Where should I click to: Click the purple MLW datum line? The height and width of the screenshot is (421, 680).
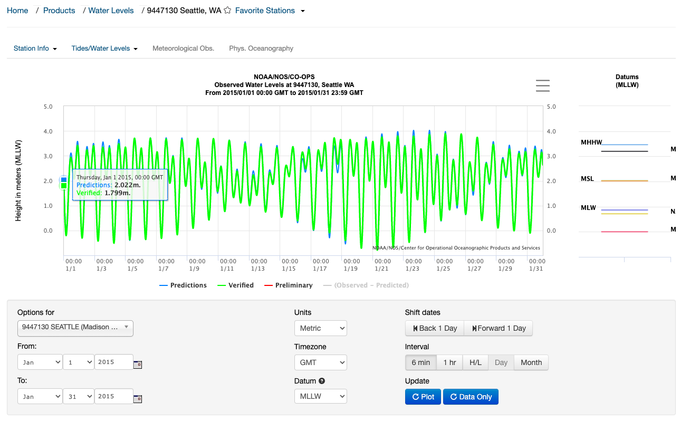point(625,210)
